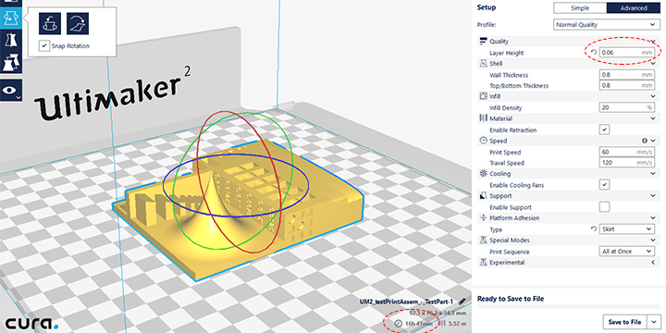Collapse the Platform Adhesion section chevron
Viewport: 666px width, 333px height.
654,218
